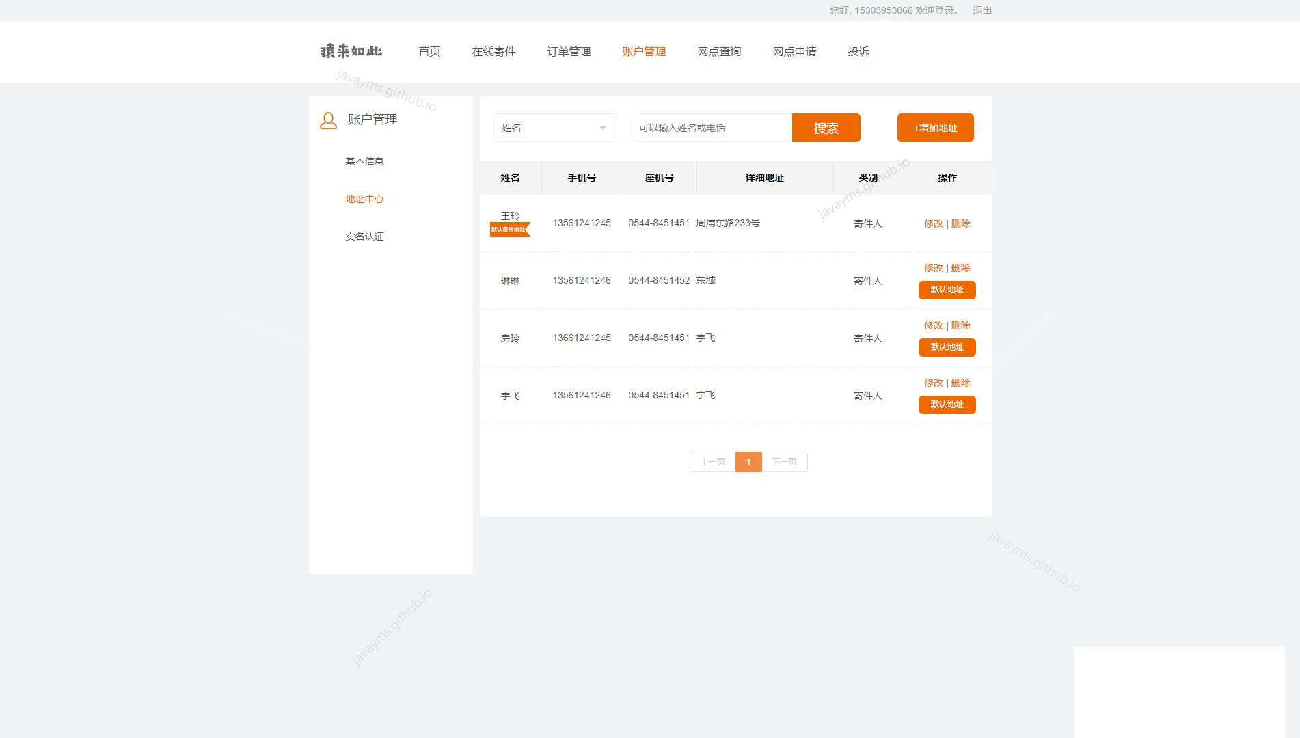Select 网点查询 in the top navigation
Screen dimensions: 1300x738
719,51
